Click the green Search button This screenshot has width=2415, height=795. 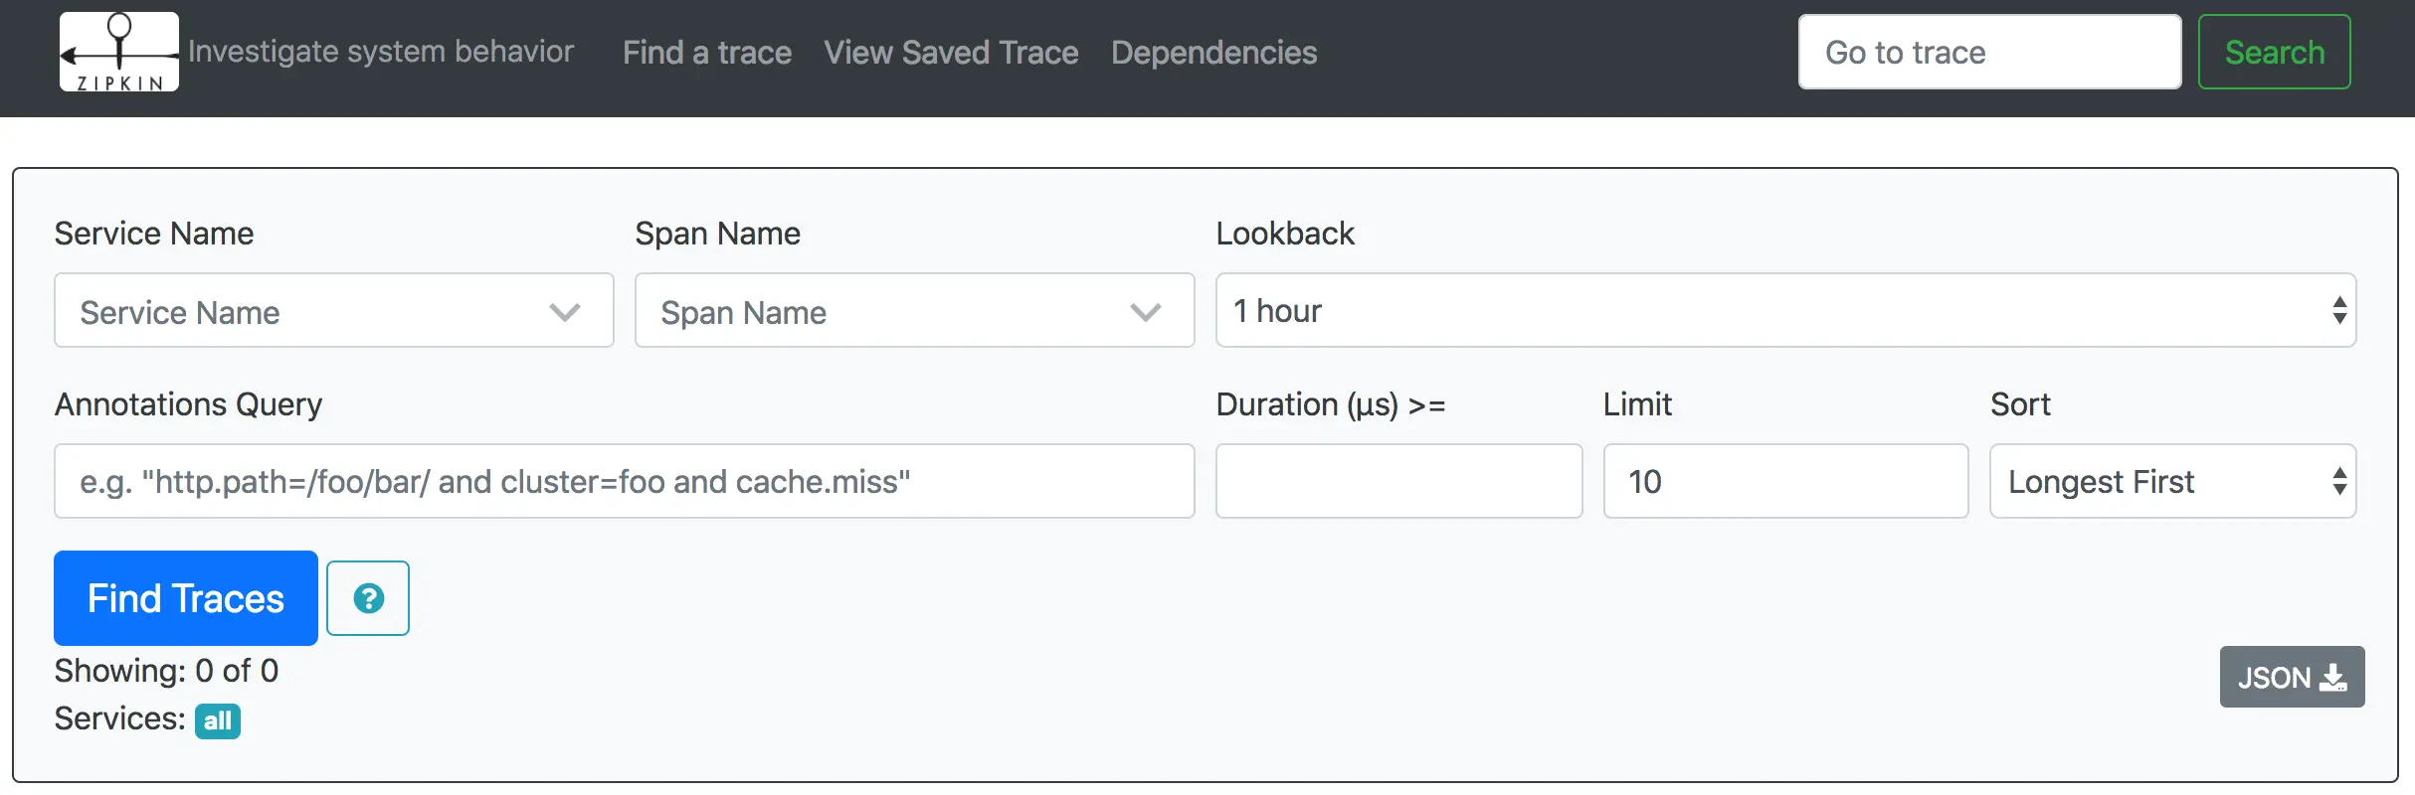coord(2274,52)
